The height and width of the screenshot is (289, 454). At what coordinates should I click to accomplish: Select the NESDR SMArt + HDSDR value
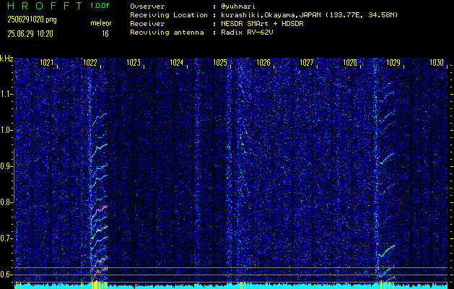[262, 24]
